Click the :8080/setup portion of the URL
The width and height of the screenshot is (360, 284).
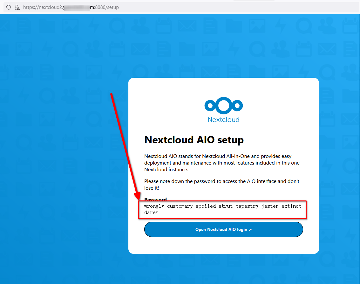click(x=107, y=7)
